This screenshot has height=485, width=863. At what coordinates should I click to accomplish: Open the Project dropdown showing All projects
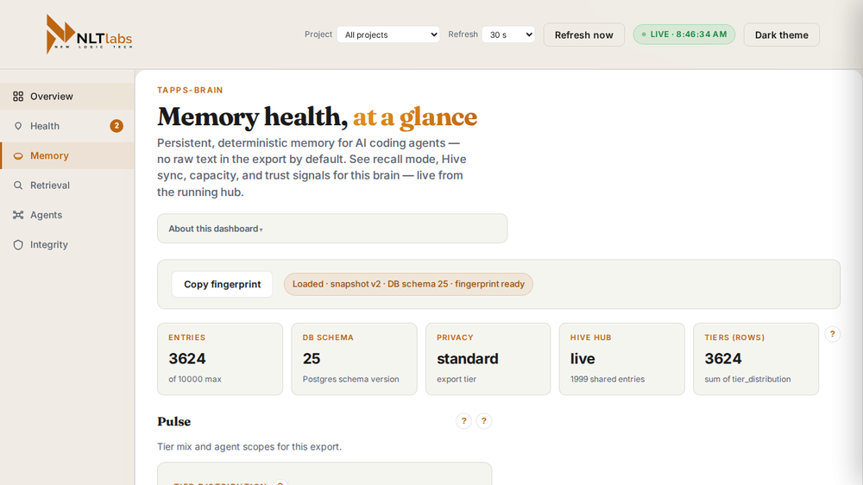388,35
